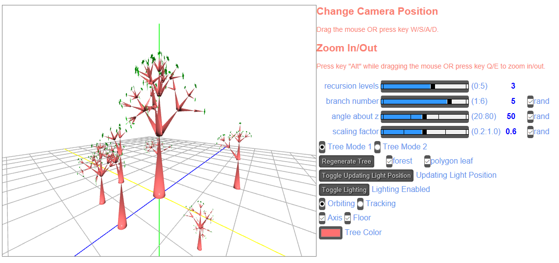Click the scaling factor slider
The height and width of the screenshot is (263, 559).
(x=425, y=132)
